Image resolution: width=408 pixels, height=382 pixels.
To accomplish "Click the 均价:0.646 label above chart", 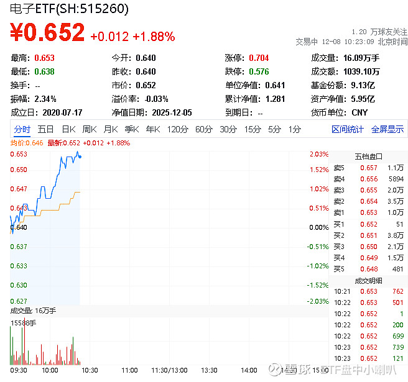I will (27, 143).
